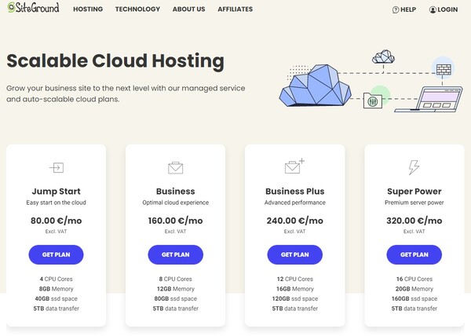The width and height of the screenshot is (471, 336).
Task: Click the Jump Start arrow-box icon
Action: coord(56,167)
